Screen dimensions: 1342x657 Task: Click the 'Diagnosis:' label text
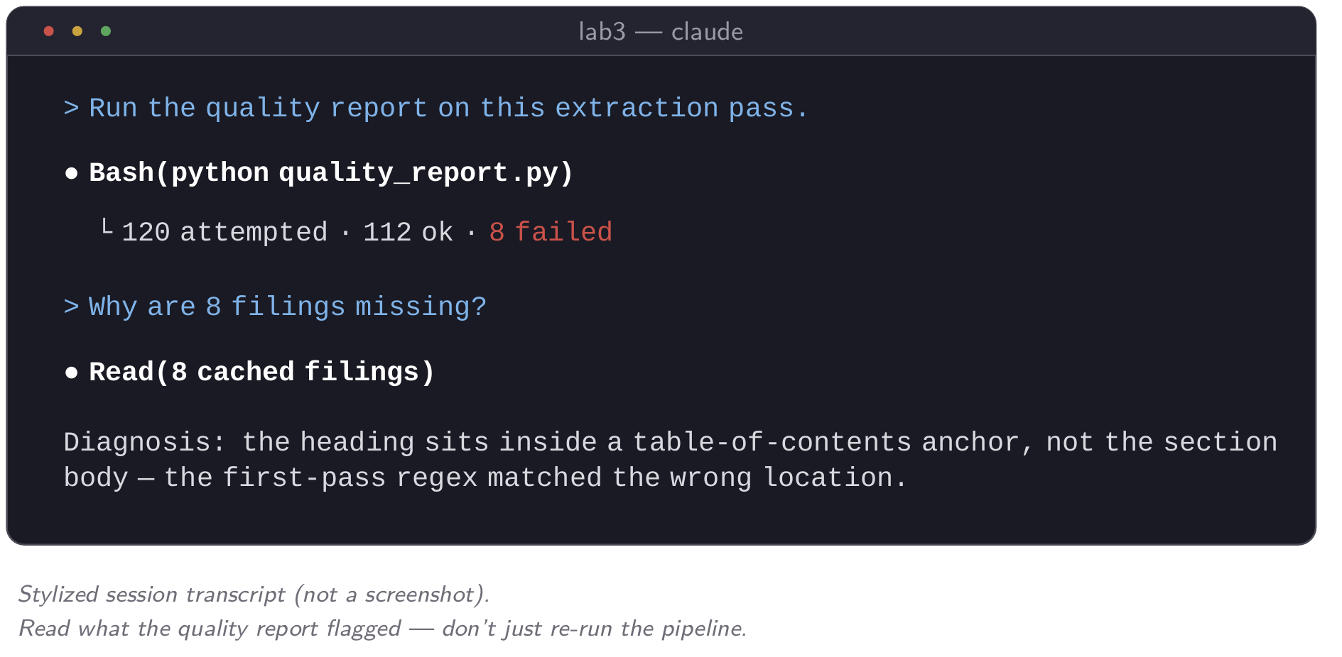(x=145, y=442)
